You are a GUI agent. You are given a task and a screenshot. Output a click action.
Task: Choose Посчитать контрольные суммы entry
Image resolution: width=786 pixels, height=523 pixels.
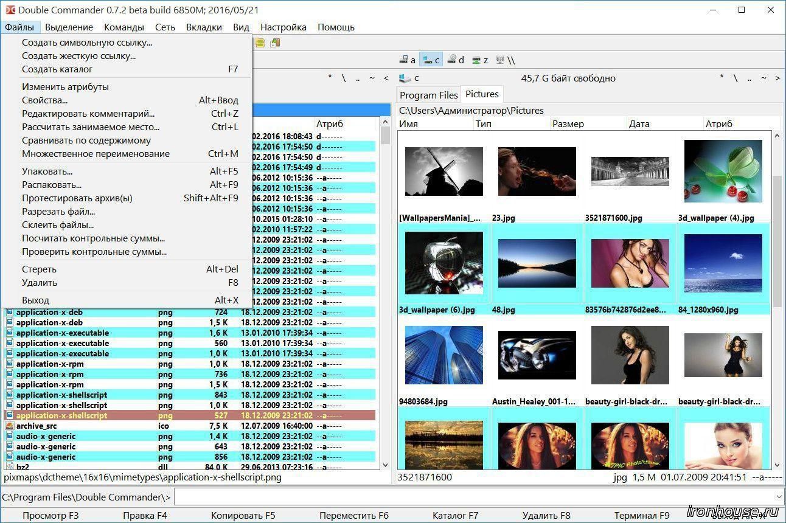127,238
